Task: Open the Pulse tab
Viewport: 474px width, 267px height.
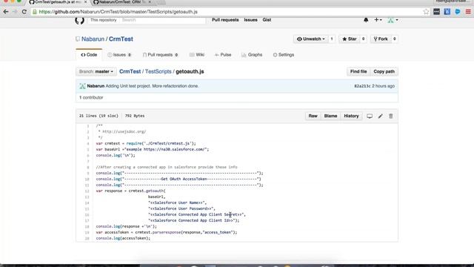Action: pyautogui.click(x=223, y=55)
